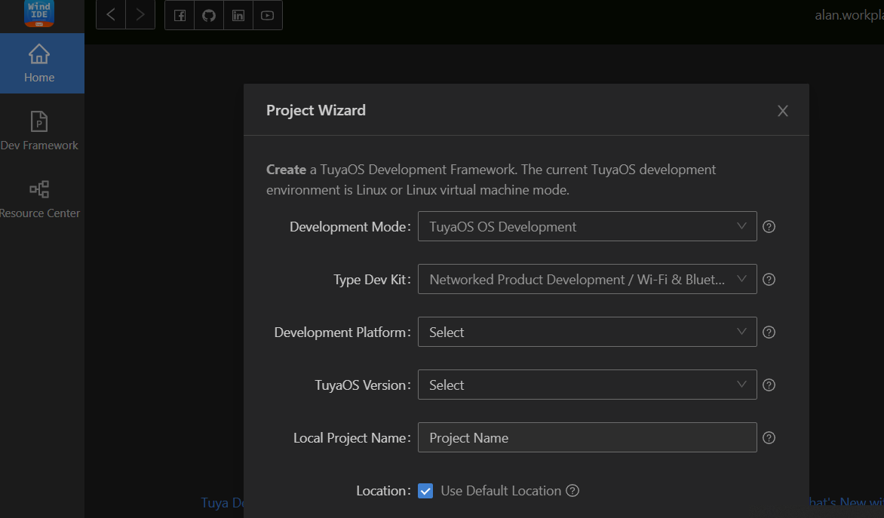Image resolution: width=884 pixels, height=518 pixels.
Task: Show help for Development Platform
Action: [769, 333]
